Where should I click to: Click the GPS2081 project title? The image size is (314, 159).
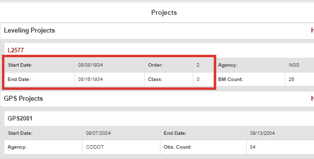click(20, 118)
